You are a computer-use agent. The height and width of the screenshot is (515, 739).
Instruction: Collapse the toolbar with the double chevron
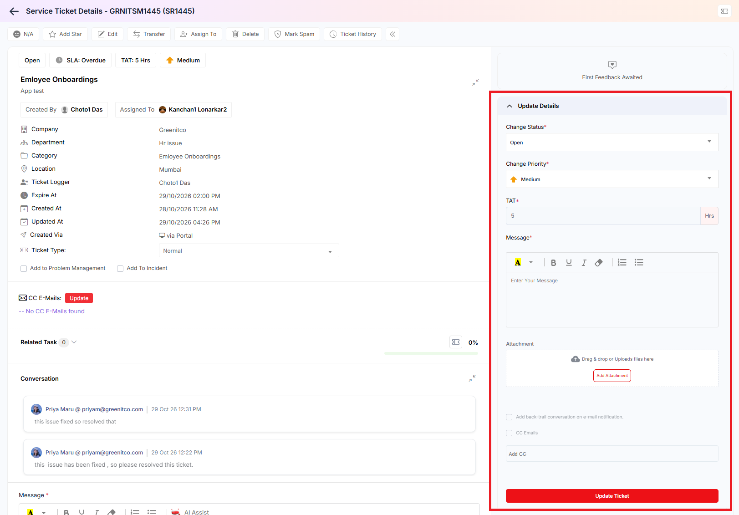pos(392,34)
